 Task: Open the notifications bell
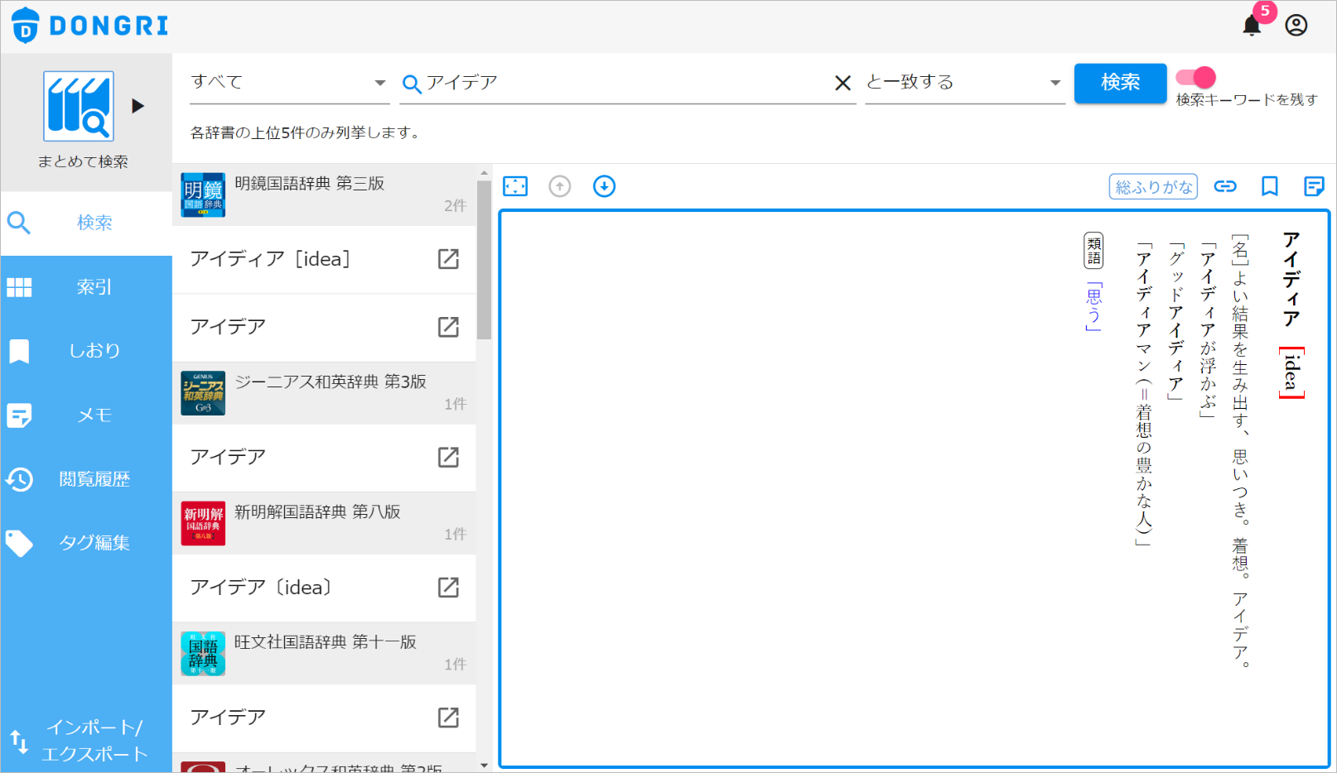coord(1252,26)
